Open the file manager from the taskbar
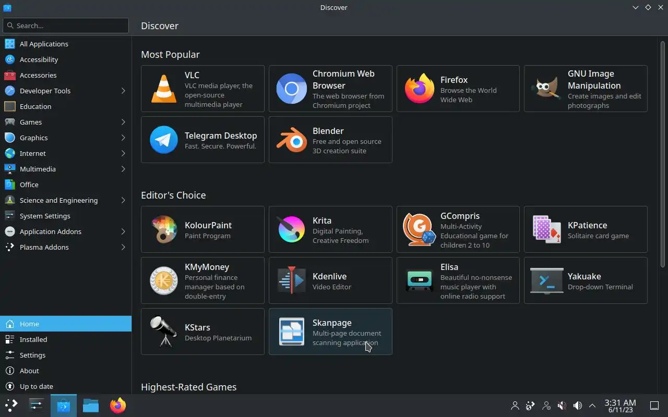The width and height of the screenshot is (668, 417). tap(91, 406)
